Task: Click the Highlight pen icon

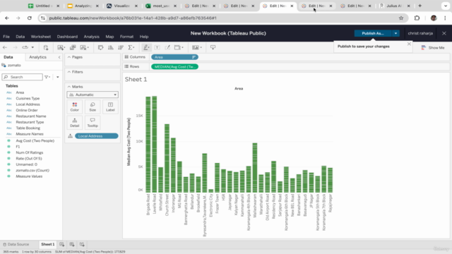Action: click(146, 47)
